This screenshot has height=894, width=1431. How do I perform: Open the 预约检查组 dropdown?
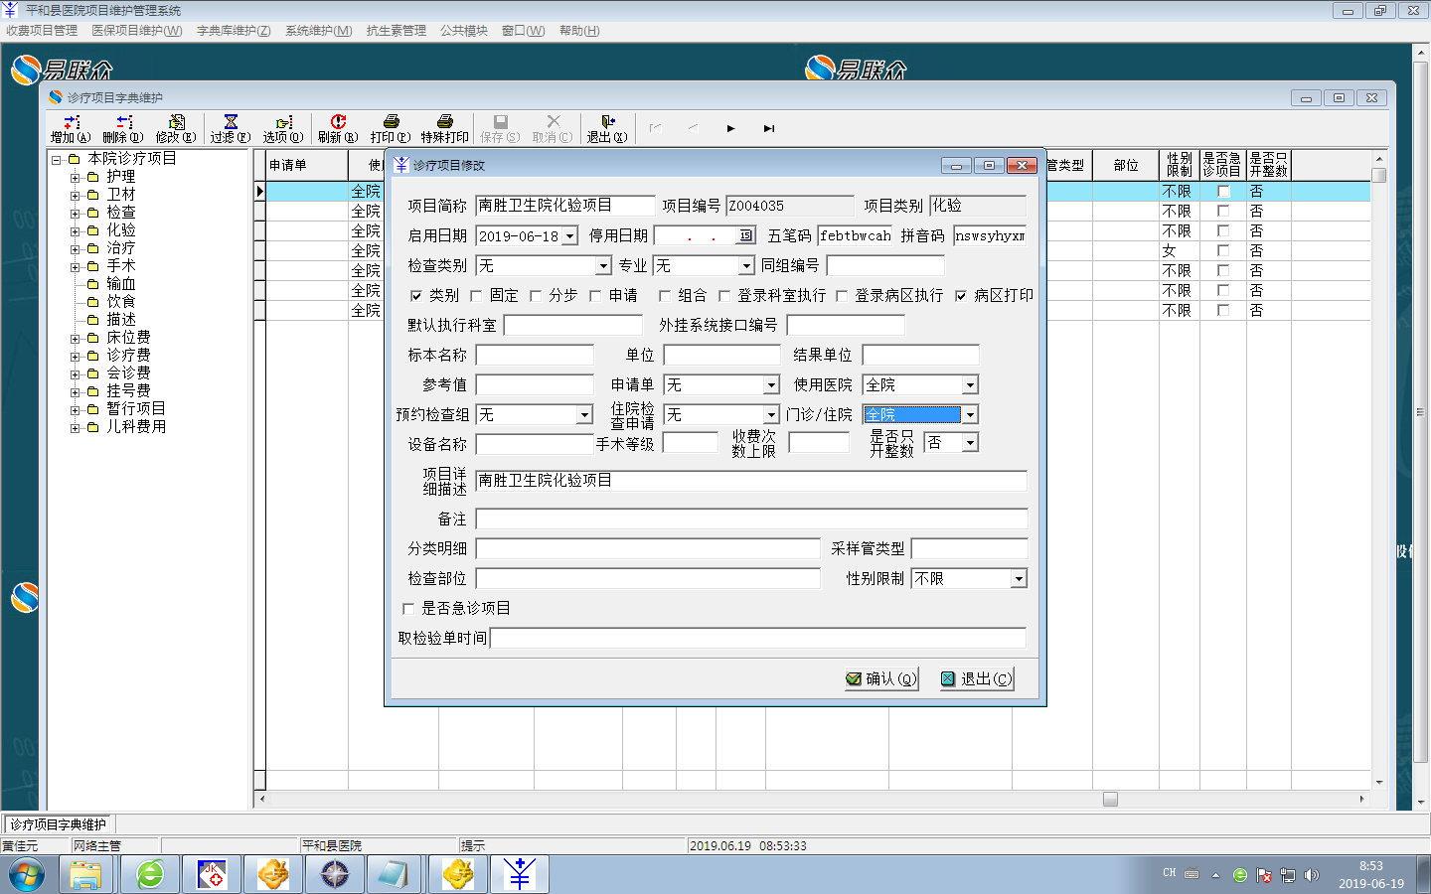585,415
